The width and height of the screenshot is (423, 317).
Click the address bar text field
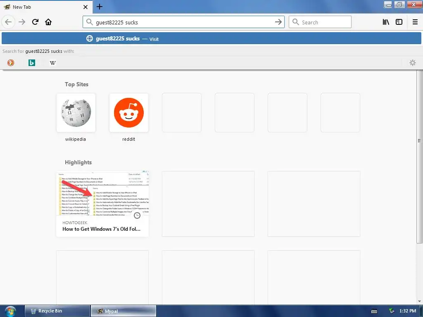pos(184,22)
